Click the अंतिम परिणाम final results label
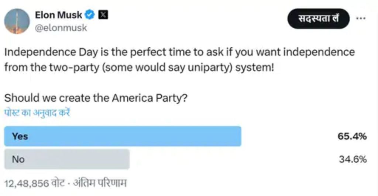378x196 pixels. coord(105,183)
